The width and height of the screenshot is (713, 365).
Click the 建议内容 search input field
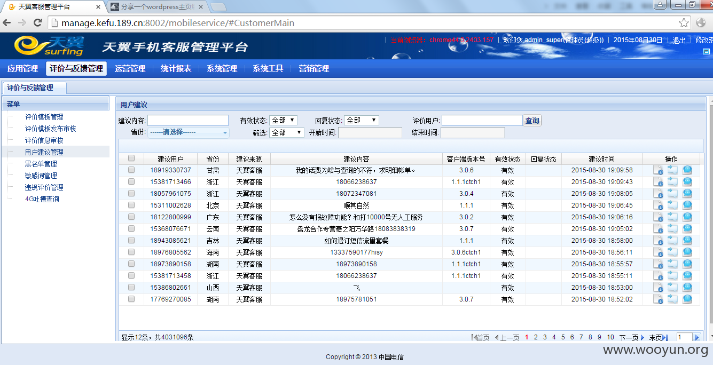pos(188,121)
